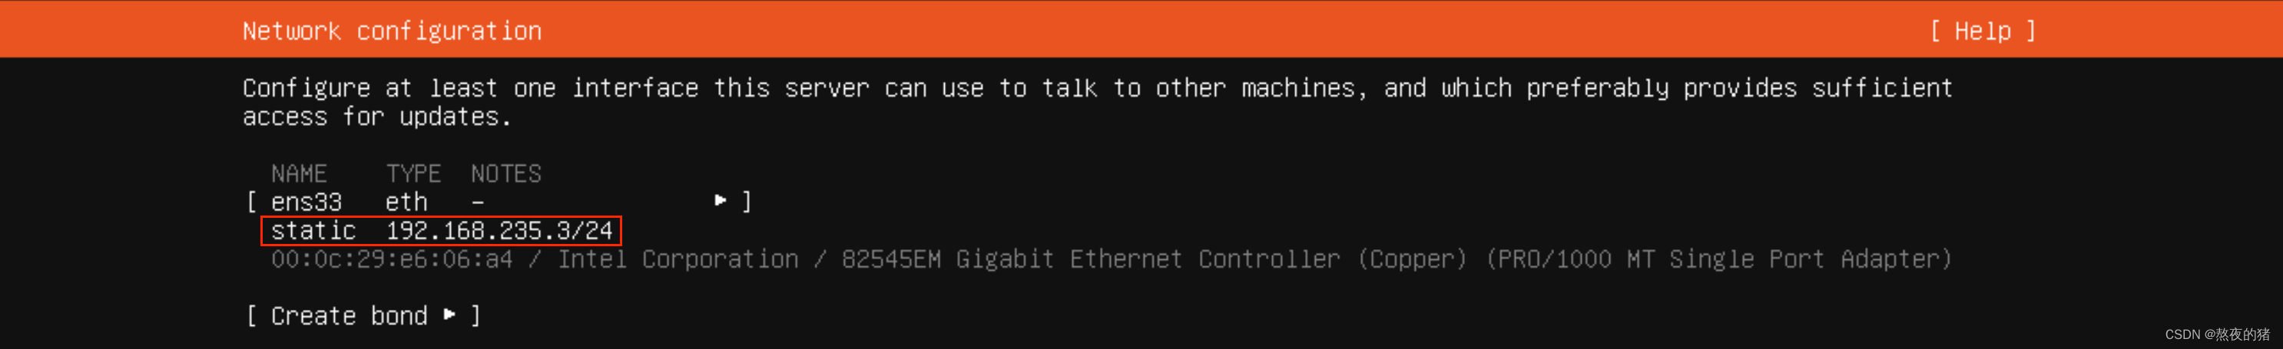Click the NAME column header
This screenshot has width=2283, height=349.
coord(299,173)
